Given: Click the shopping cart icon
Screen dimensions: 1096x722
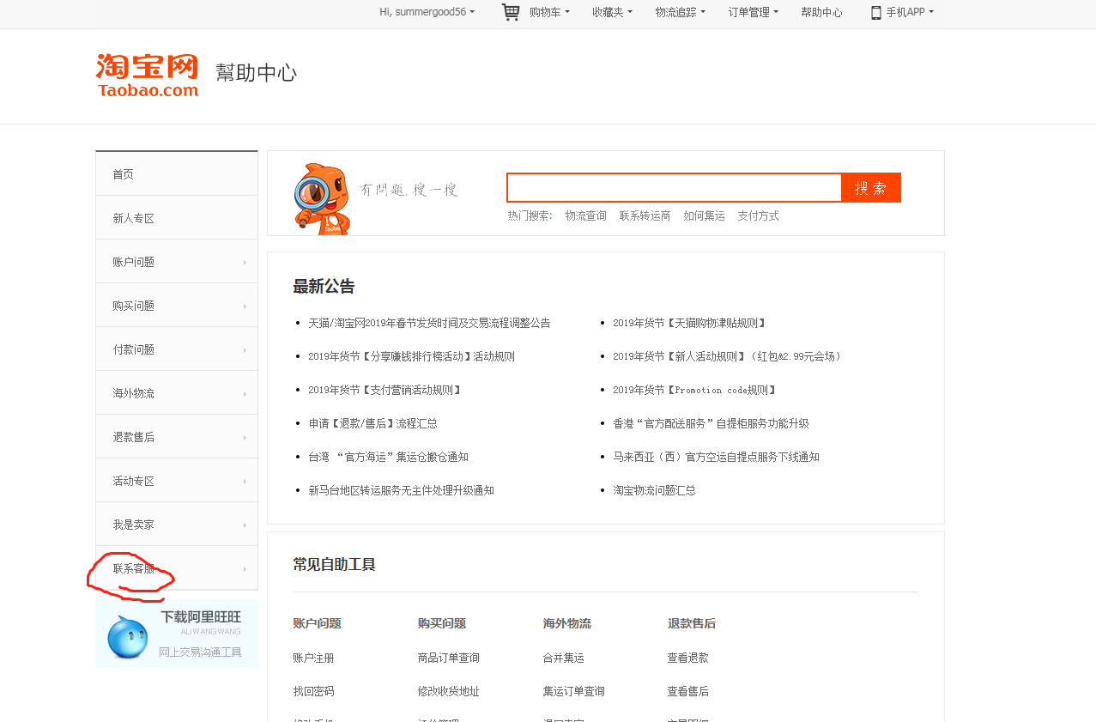Looking at the screenshot, I should point(510,12).
